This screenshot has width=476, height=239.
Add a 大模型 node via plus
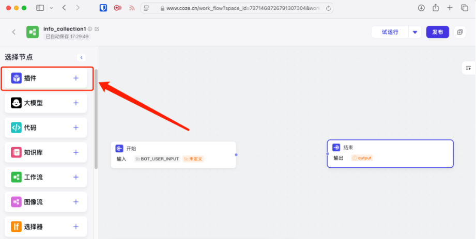pos(76,103)
